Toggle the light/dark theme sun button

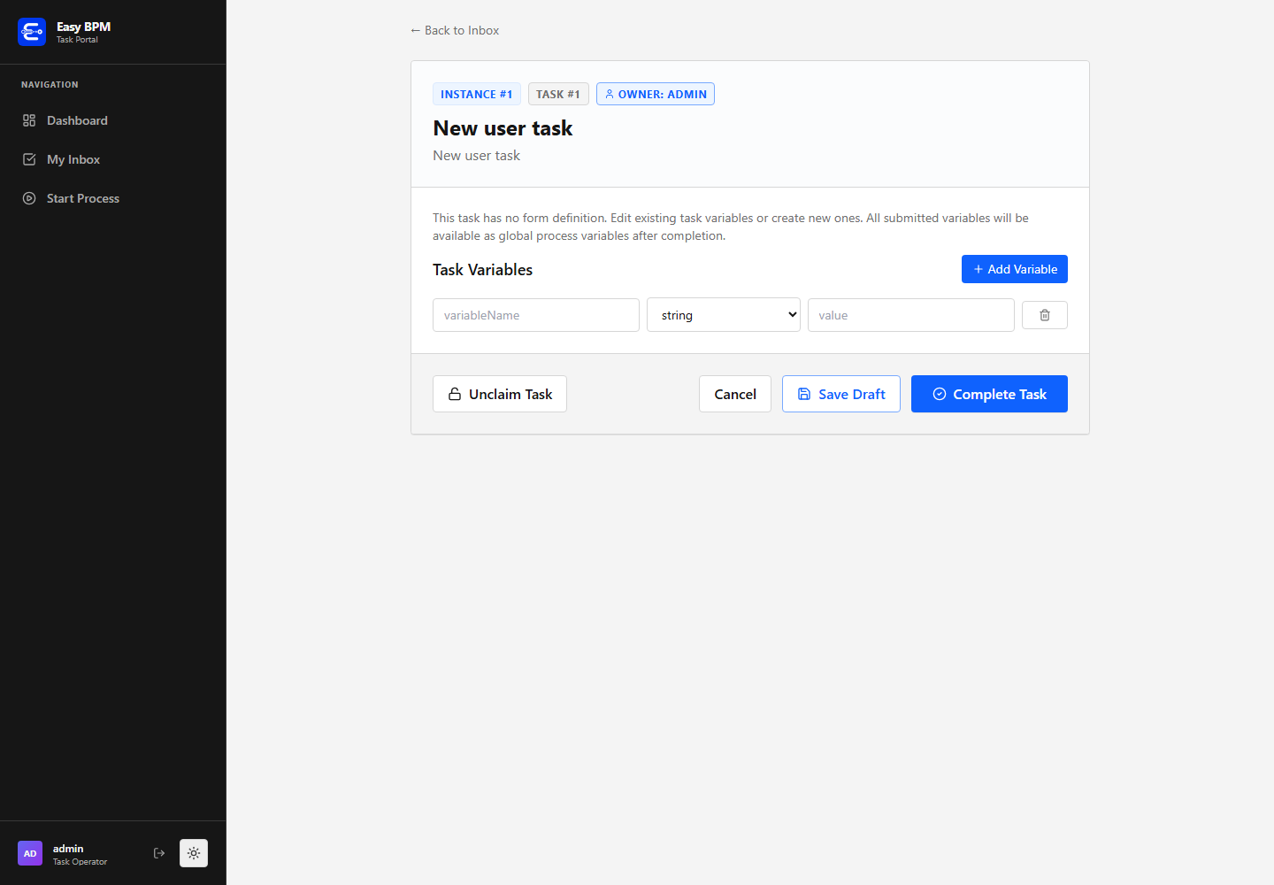tap(194, 853)
